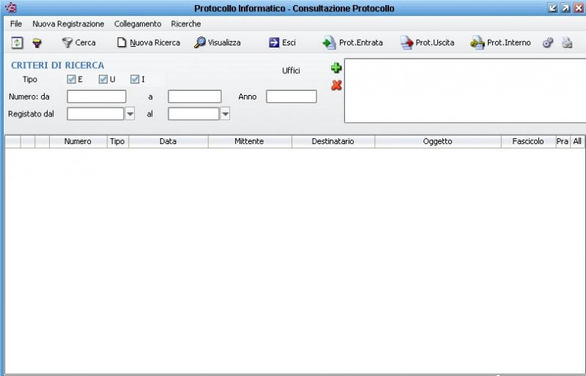Viewport: 586px width, 376px height.
Task: Open Prot.Entrata registration
Action: (x=352, y=42)
